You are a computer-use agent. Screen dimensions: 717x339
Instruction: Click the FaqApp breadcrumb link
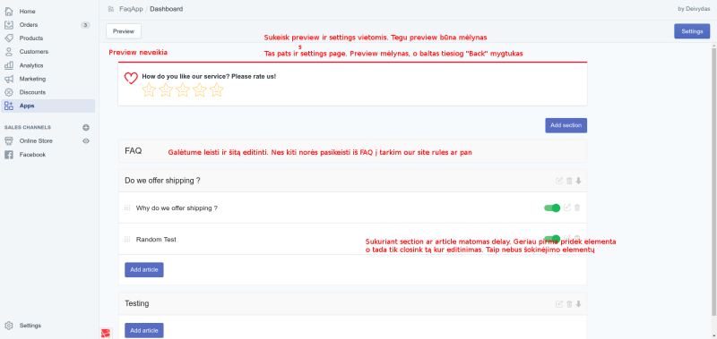[x=131, y=9]
